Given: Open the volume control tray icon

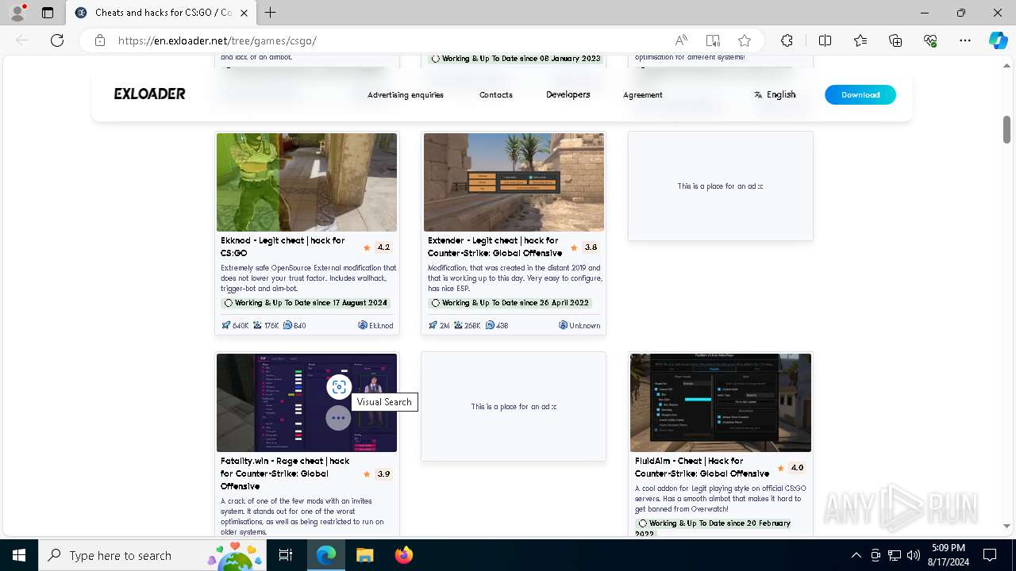Looking at the screenshot, I should click(913, 555).
